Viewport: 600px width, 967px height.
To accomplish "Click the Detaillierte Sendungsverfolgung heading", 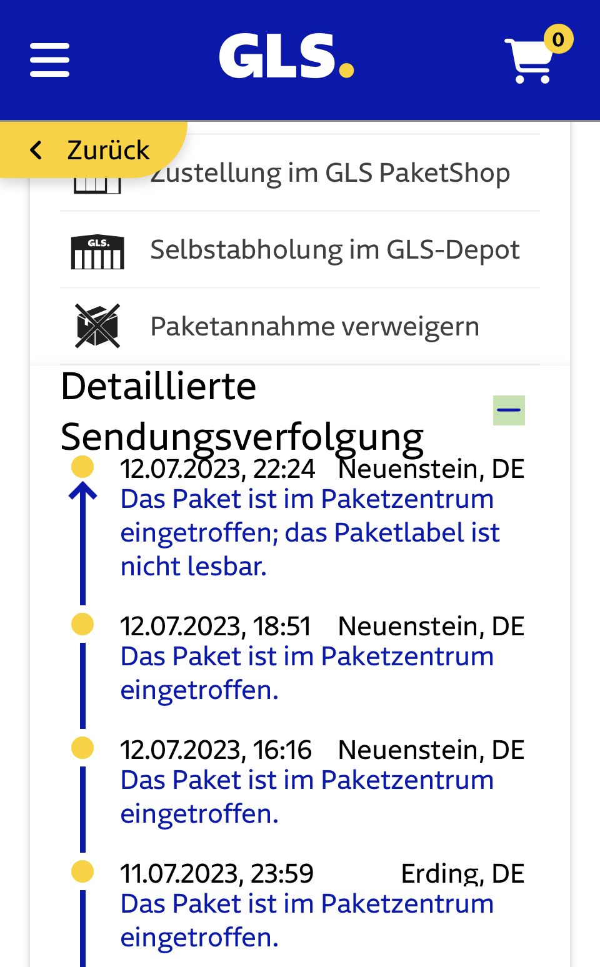I will click(x=242, y=411).
